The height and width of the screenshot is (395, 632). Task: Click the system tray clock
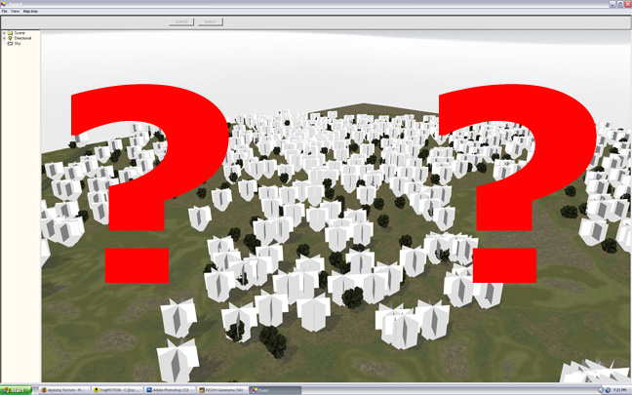(x=619, y=390)
